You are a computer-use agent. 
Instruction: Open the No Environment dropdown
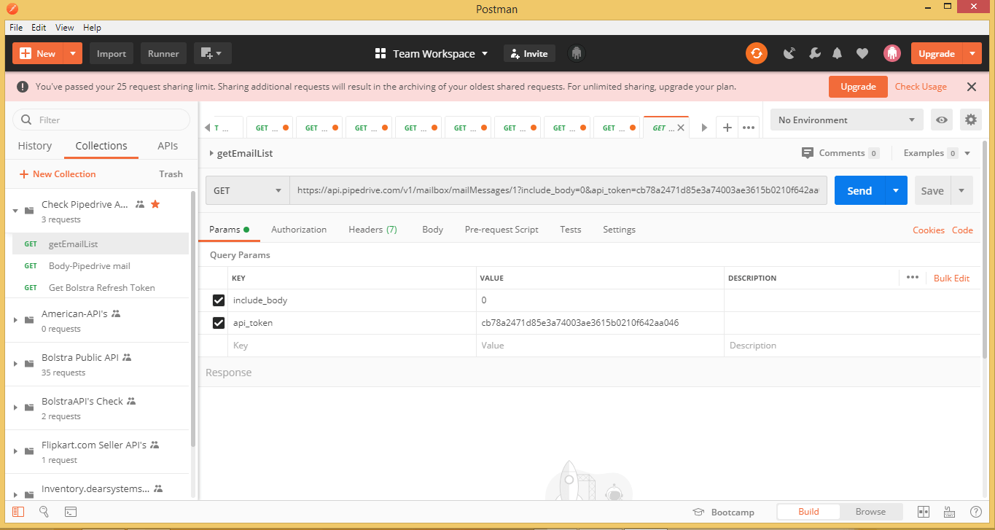(846, 120)
